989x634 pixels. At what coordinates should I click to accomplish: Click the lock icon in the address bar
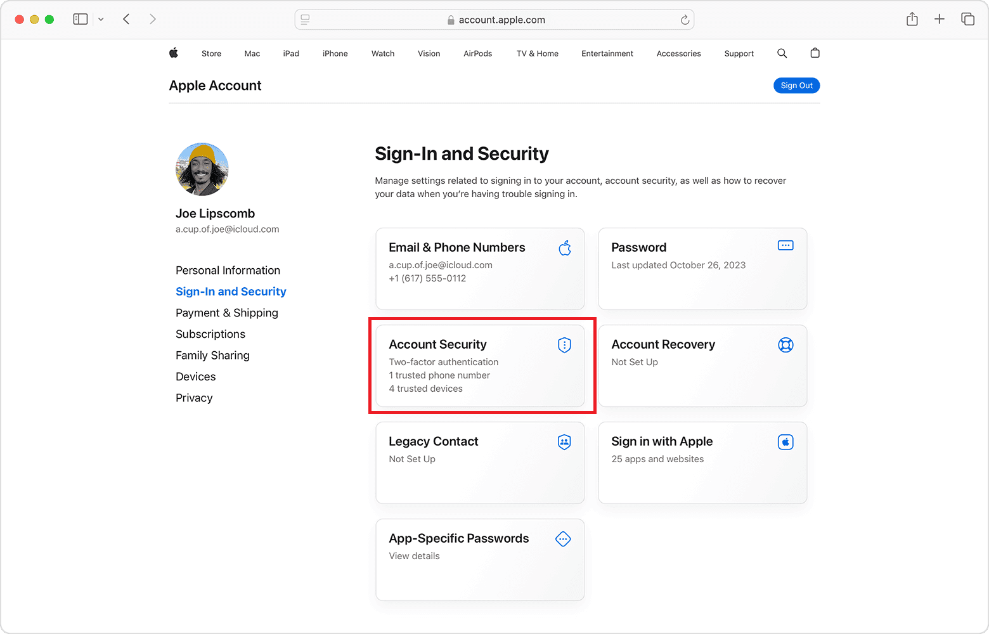pyautogui.click(x=451, y=20)
